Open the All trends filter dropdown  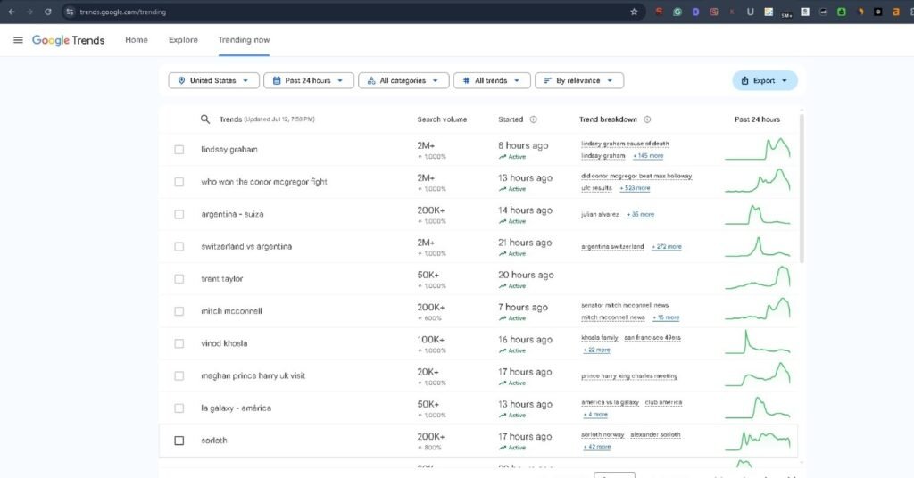coord(492,80)
